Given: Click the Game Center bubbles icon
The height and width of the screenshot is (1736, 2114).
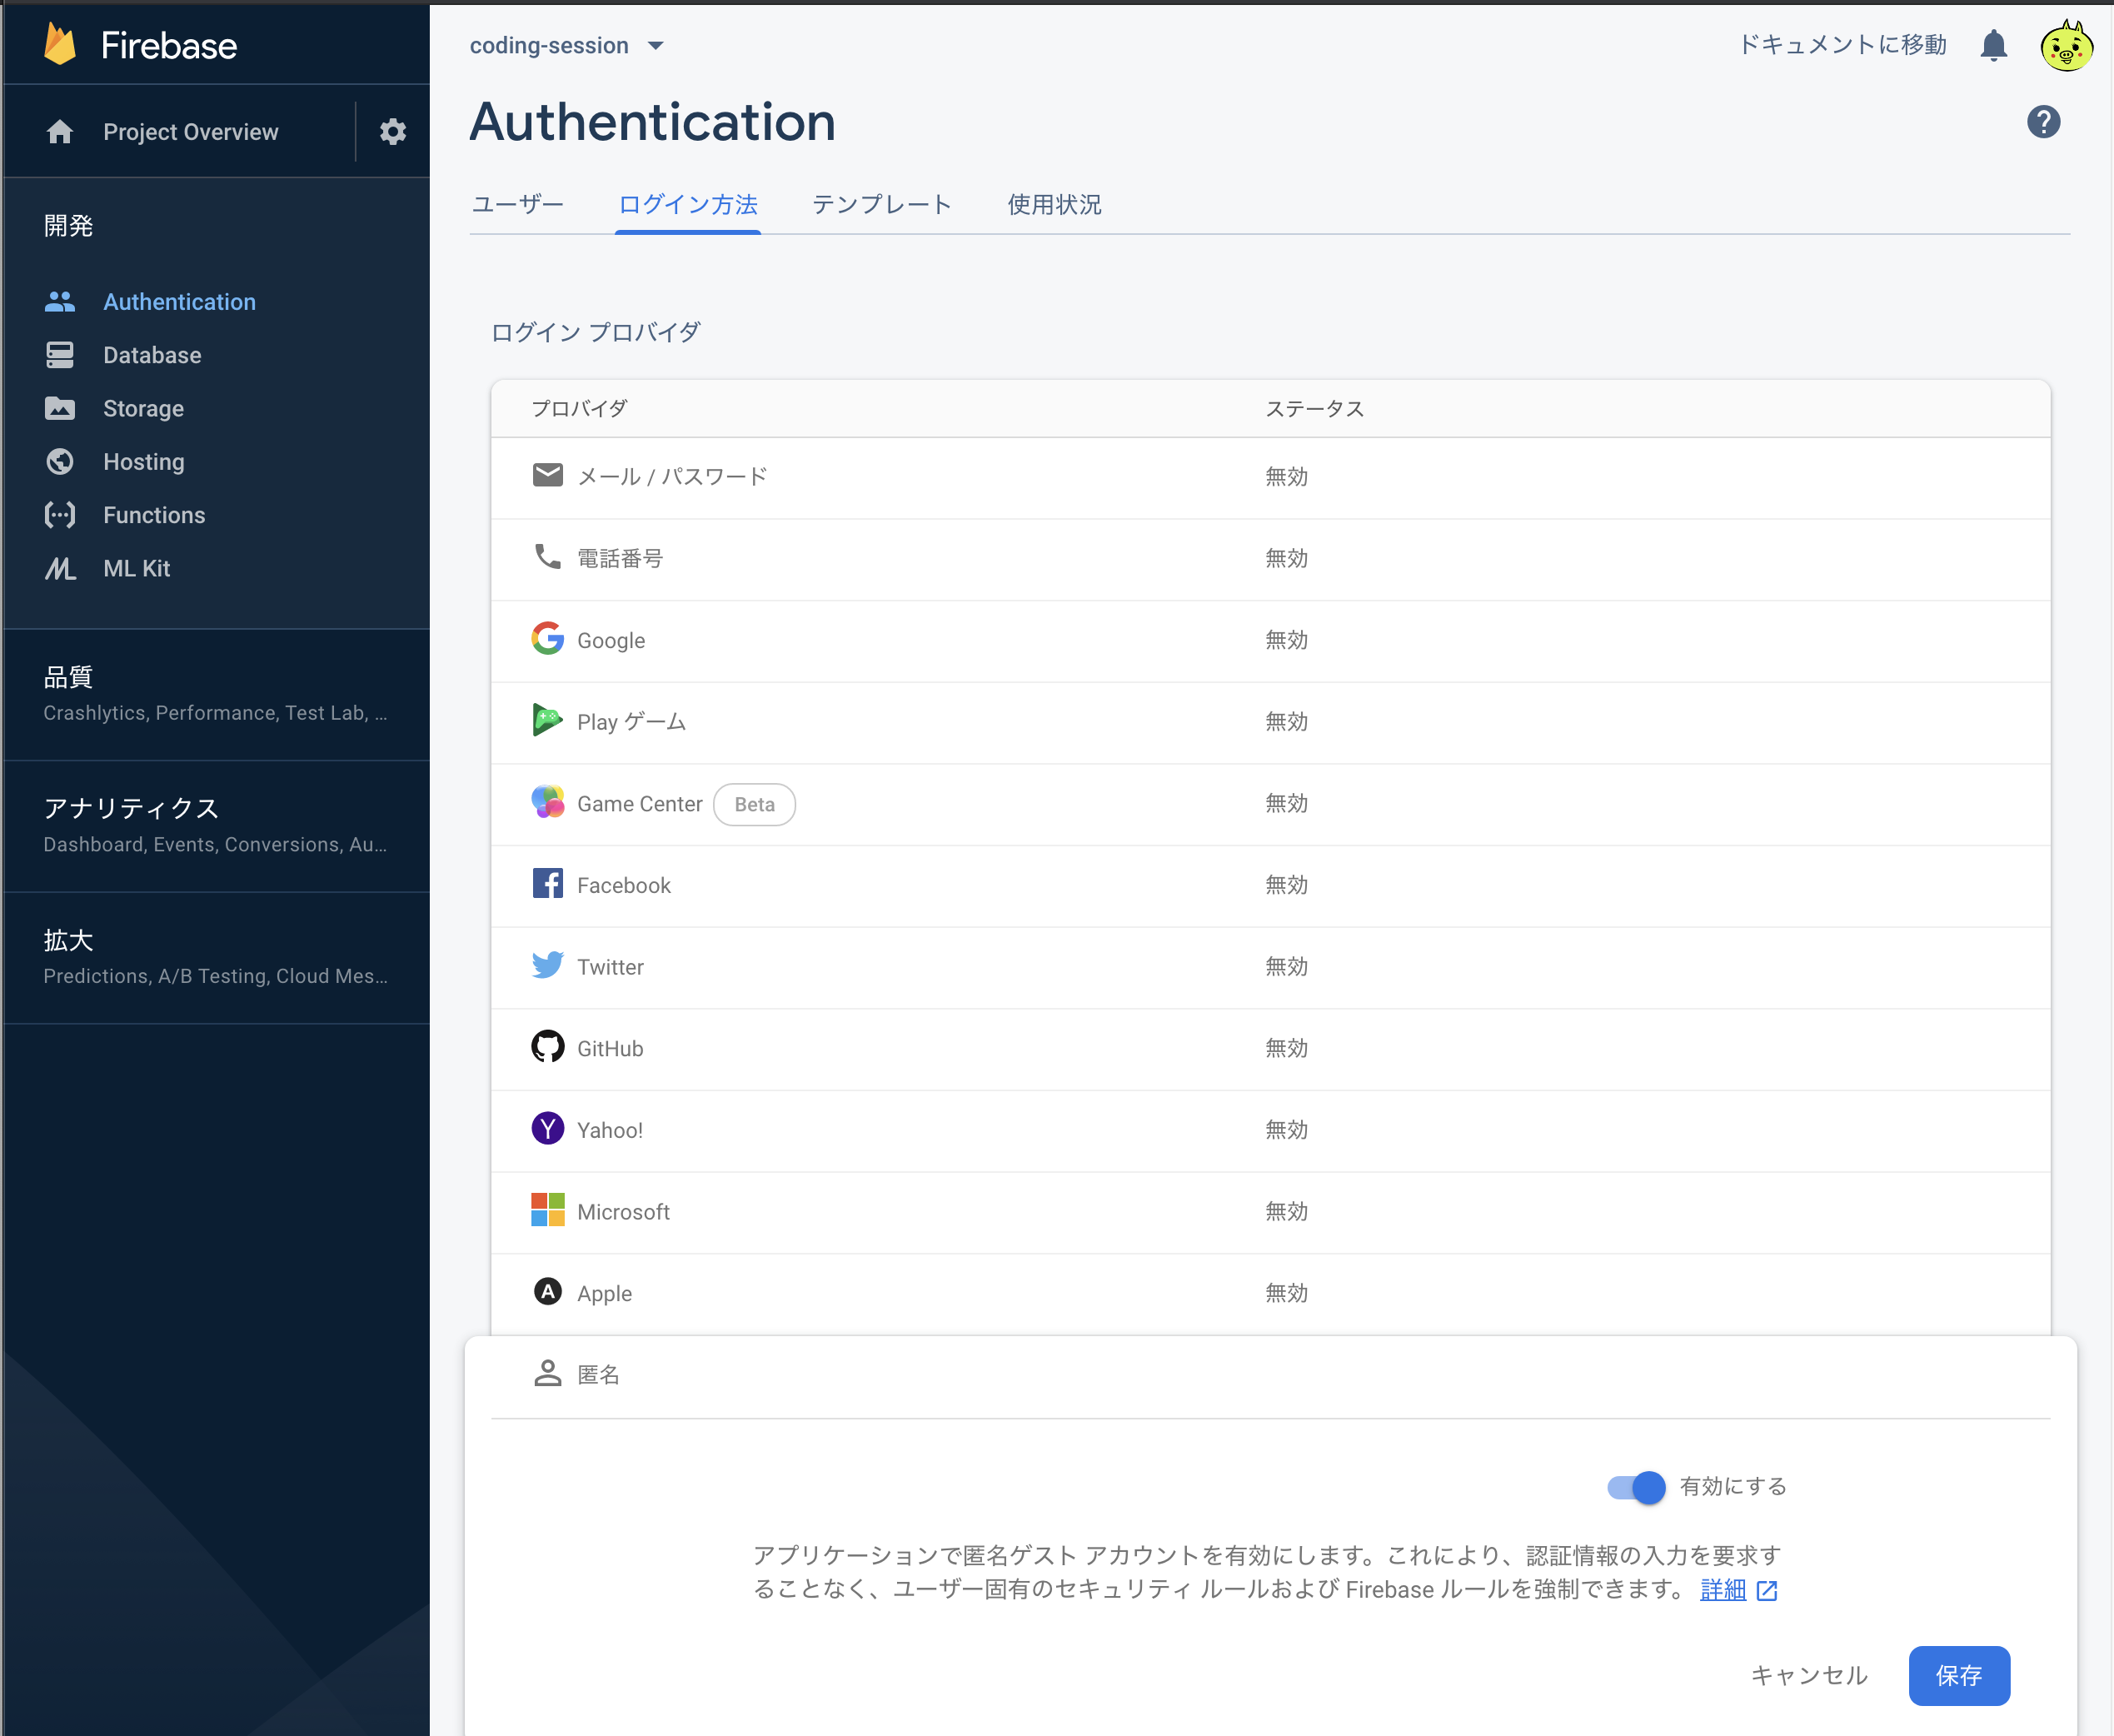Looking at the screenshot, I should pos(548,801).
